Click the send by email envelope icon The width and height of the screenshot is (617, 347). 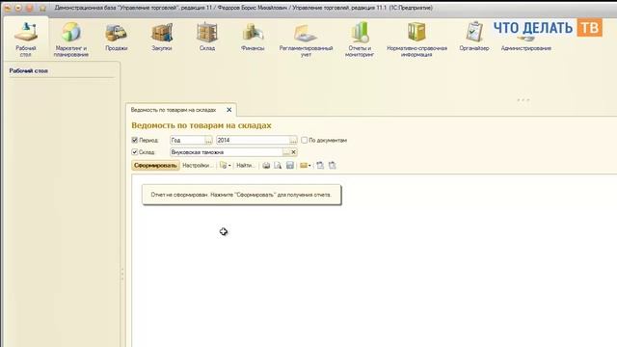tap(305, 166)
